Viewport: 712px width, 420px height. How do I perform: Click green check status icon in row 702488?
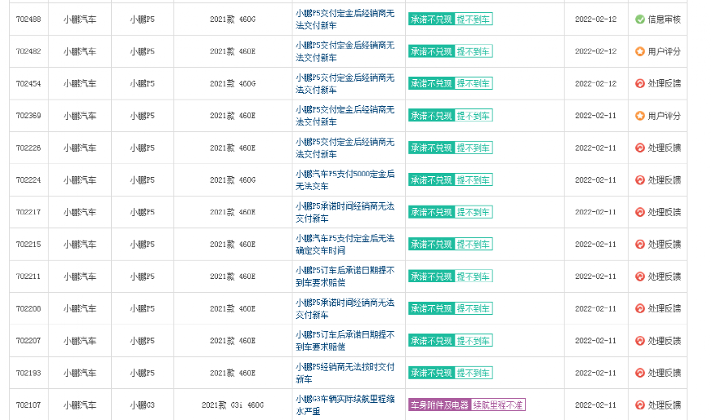(x=640, y=20)
